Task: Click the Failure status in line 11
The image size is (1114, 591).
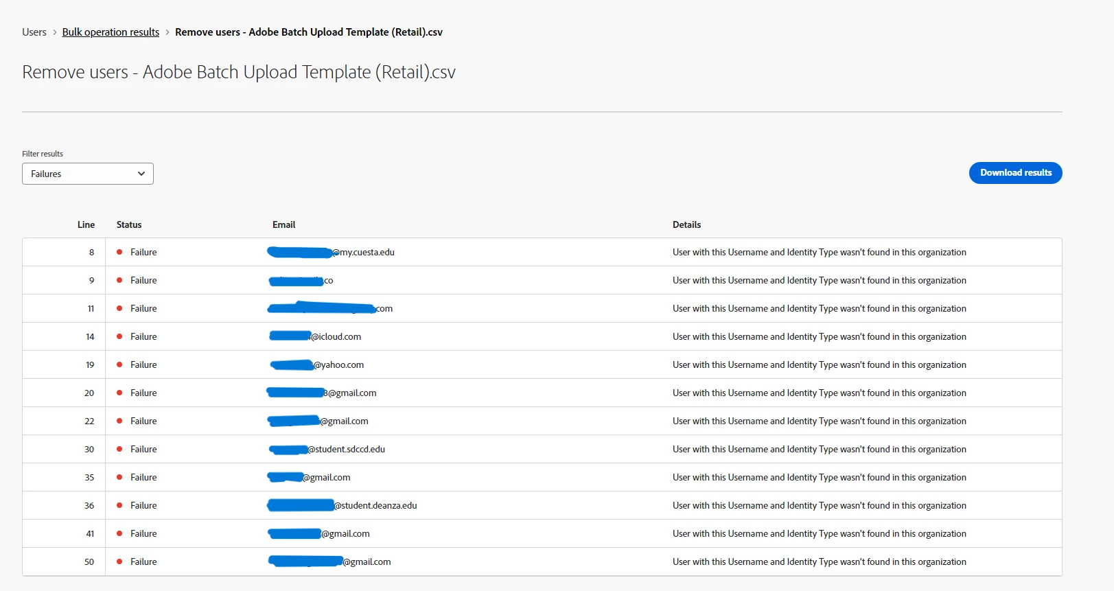Action: coord(143,309)
